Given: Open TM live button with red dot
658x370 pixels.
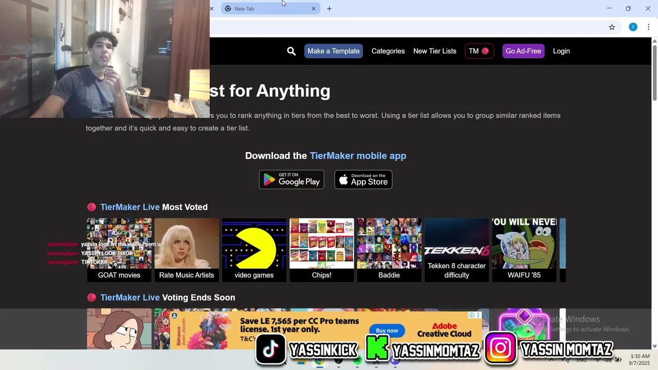Looking at the screenshot, I should [x=479, y=51].
